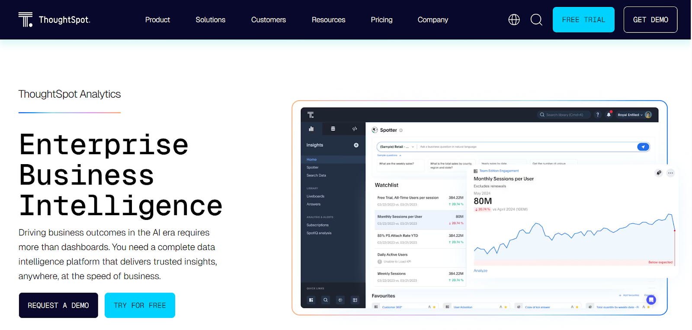The image size is (692, 330).
Task: Open the site search magnifier icon
Action: tap(536, 19)
